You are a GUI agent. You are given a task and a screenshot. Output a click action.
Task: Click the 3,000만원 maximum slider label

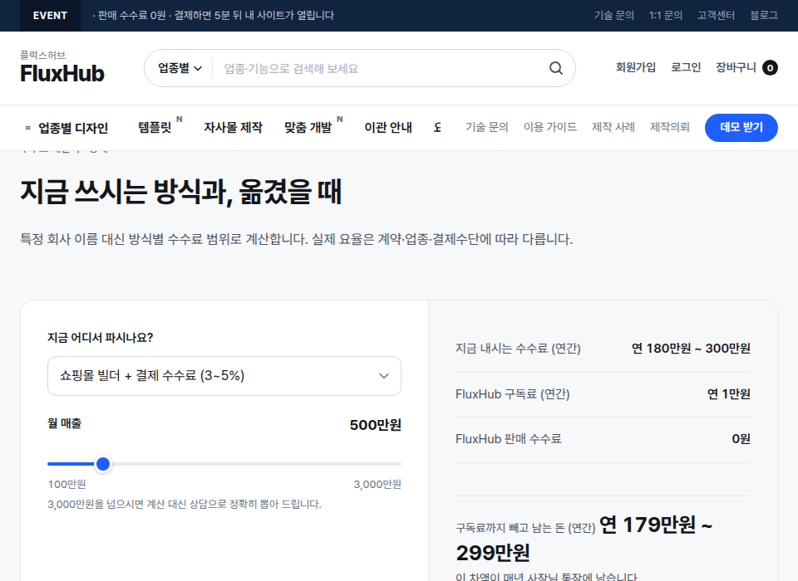[x=377, y=485]
